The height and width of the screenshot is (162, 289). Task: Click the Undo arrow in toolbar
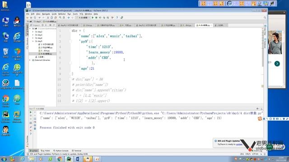pyautogui.click(x=39, y=18)
